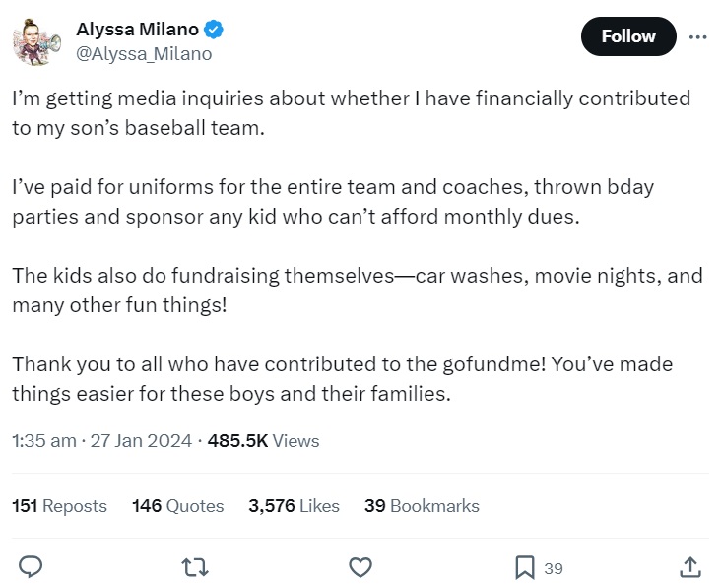Viewport: 721px width, 588px height.
Task: Open the share menu for this tweet
Action: 689,566
